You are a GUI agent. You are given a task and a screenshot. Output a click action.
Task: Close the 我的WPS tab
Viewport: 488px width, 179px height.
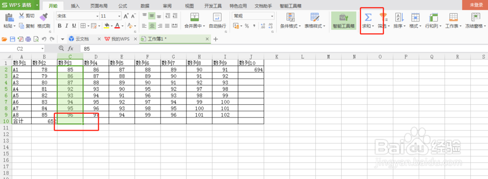[135, 39]
